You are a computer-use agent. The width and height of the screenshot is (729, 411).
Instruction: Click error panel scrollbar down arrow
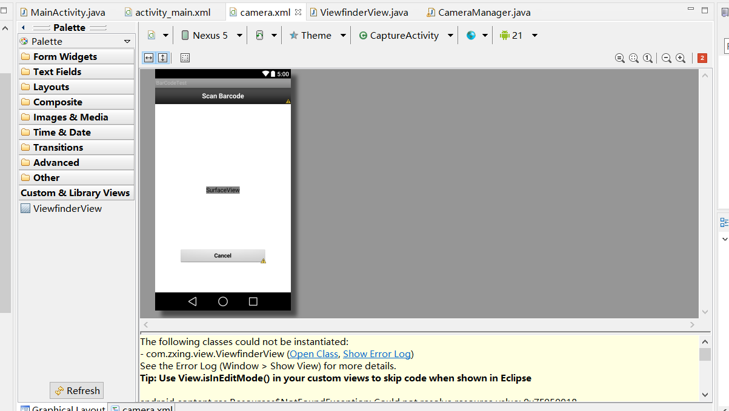click(705, 394)
